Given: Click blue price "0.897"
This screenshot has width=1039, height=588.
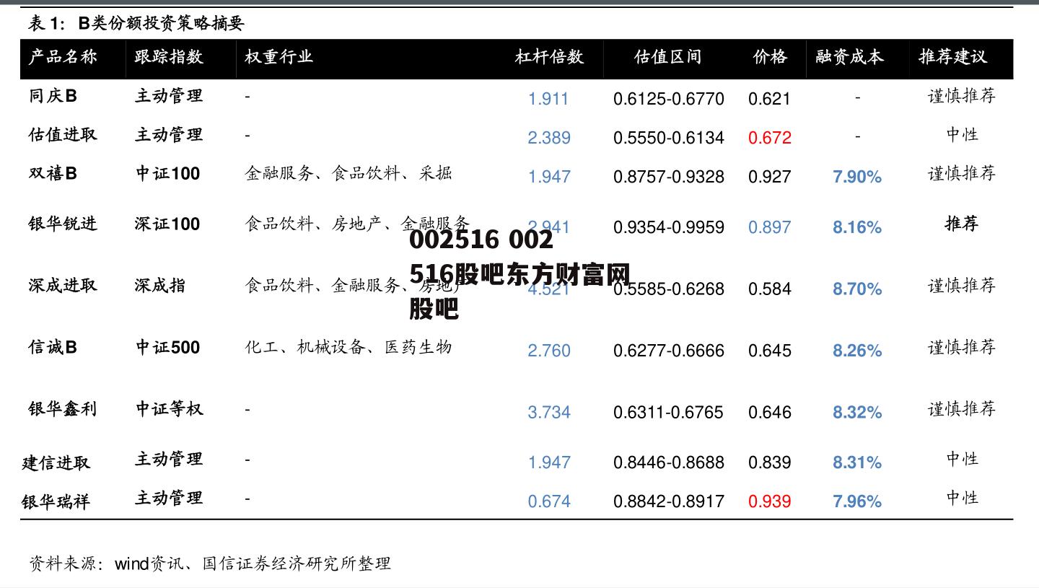Looking at the screenshot, I should tap(770, 227).
